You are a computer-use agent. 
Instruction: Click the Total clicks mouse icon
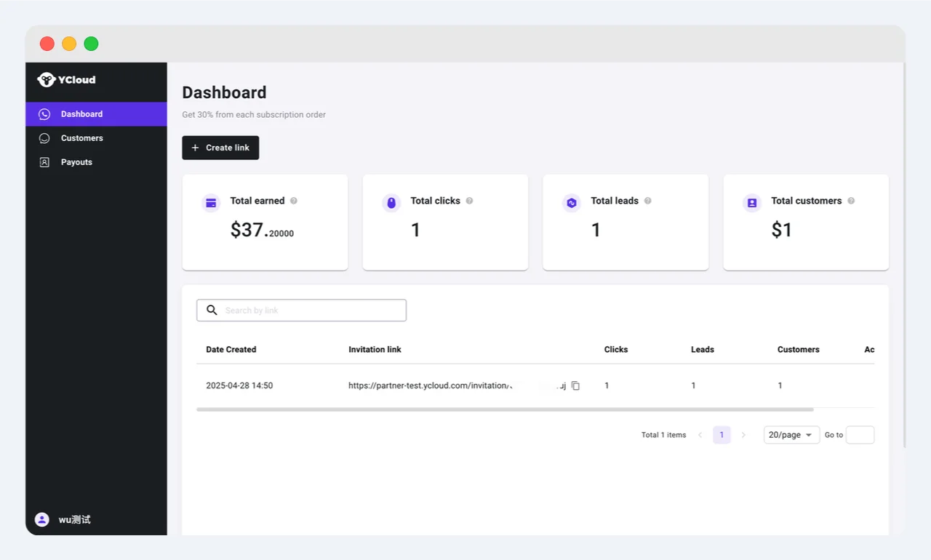391,203
